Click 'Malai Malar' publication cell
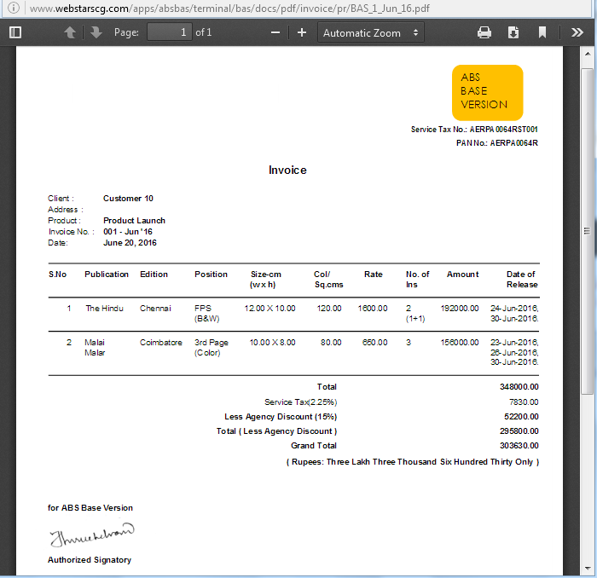The image size is (597, 578). tap(95, 348)
